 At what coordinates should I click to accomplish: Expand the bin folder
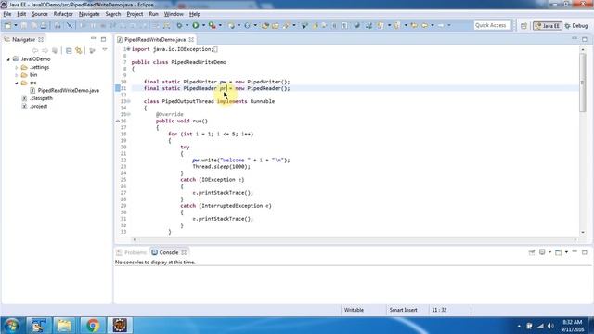click(x=17, y=75)
